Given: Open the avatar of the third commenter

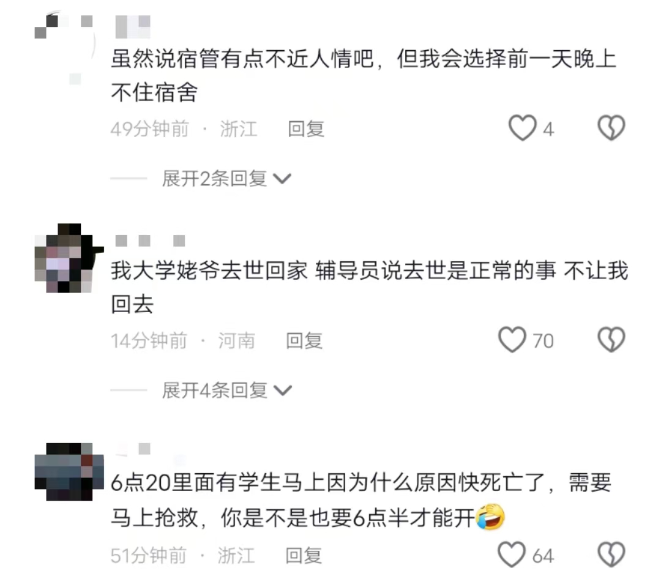Looking at the screenshot, I should click(69, 471).
